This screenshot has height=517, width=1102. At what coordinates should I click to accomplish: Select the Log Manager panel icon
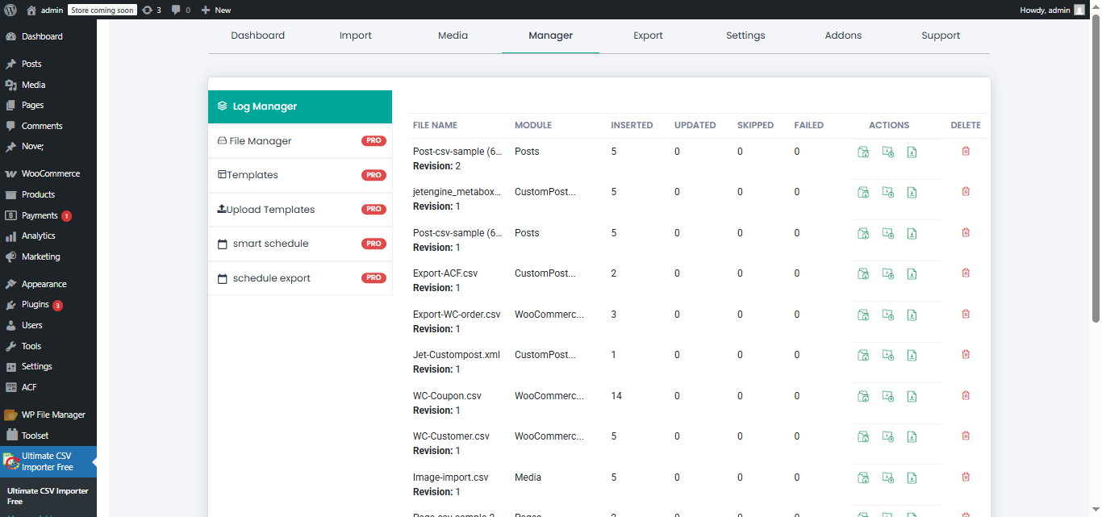point(222,106)
